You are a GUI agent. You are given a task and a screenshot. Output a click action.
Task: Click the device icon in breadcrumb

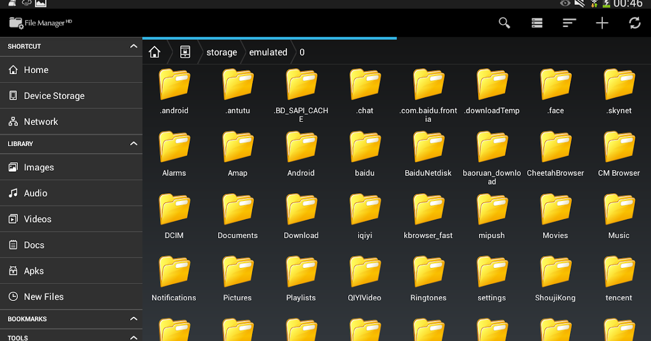pos(185,52)
